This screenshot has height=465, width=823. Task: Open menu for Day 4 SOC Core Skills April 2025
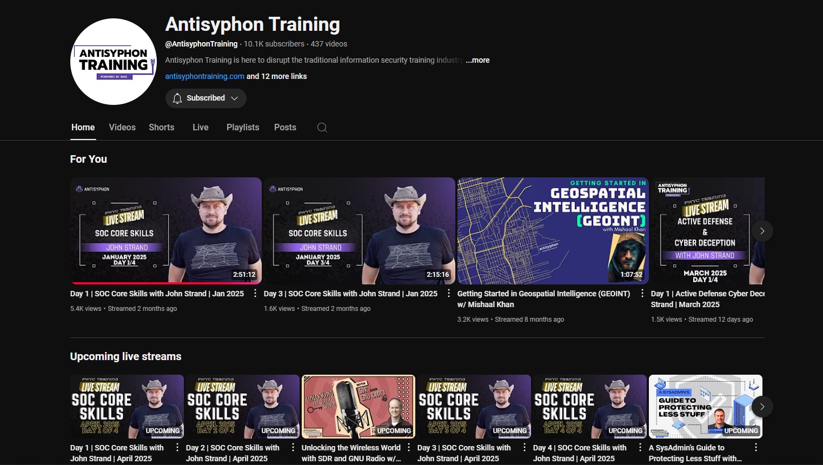click(640, 448)
